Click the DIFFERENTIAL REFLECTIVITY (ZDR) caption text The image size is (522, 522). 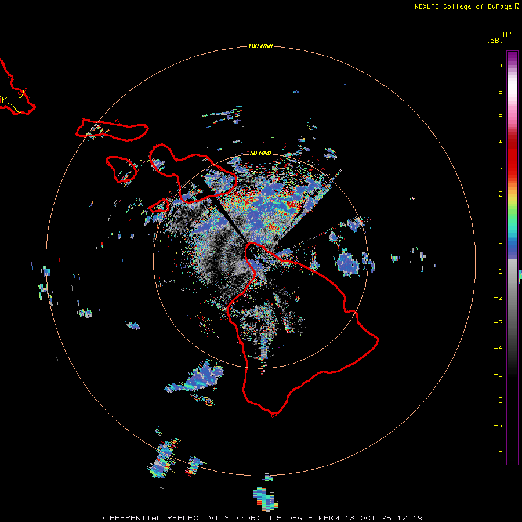182,518
